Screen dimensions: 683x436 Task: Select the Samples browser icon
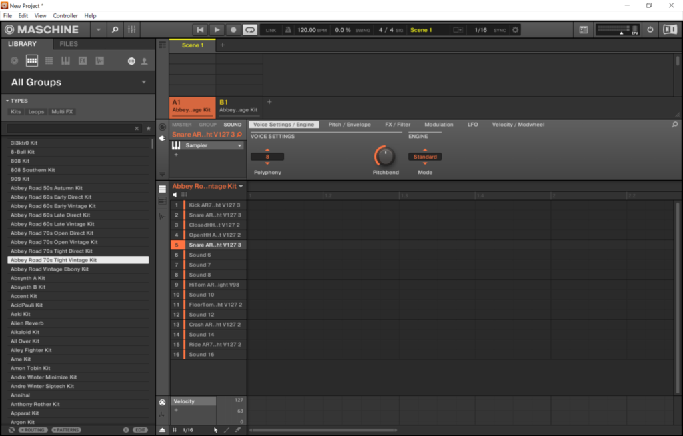pos(99,61)
